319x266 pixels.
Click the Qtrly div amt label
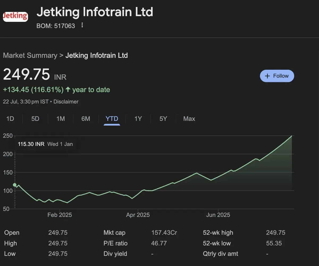(x=220, y=254)
